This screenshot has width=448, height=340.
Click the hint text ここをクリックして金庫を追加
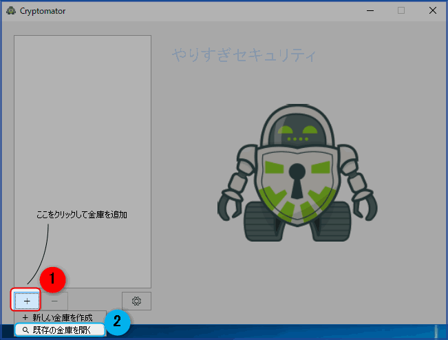82,215
